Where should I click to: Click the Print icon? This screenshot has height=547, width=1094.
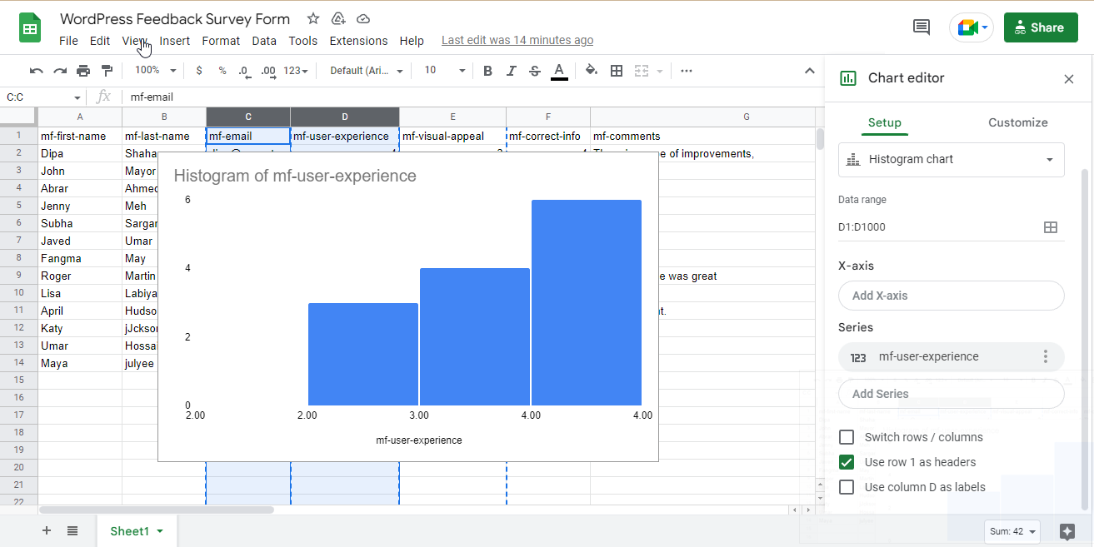click(x=83, y=71)
